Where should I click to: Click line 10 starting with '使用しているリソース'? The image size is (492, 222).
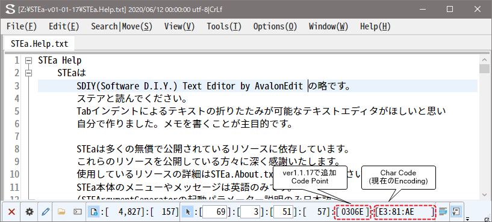tap(175, 174)
